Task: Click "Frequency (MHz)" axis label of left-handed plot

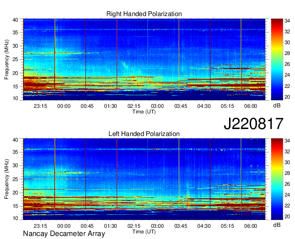Action: 7,179
